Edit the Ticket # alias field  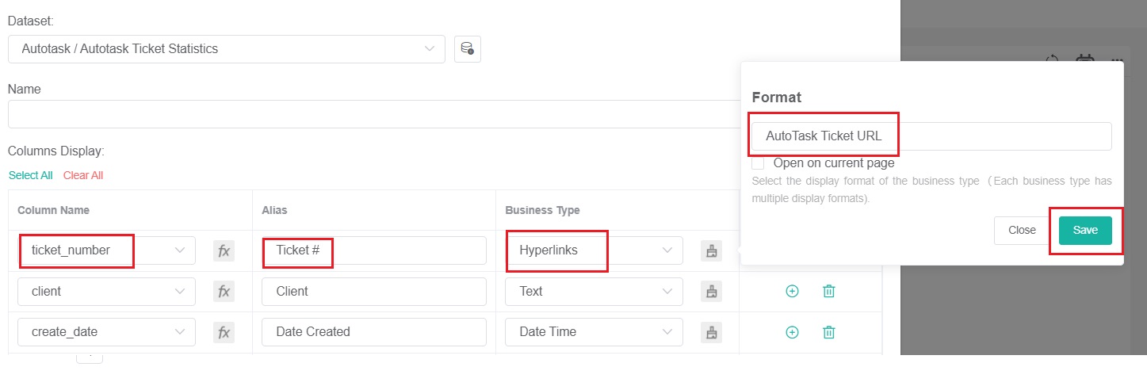(374, 250)
